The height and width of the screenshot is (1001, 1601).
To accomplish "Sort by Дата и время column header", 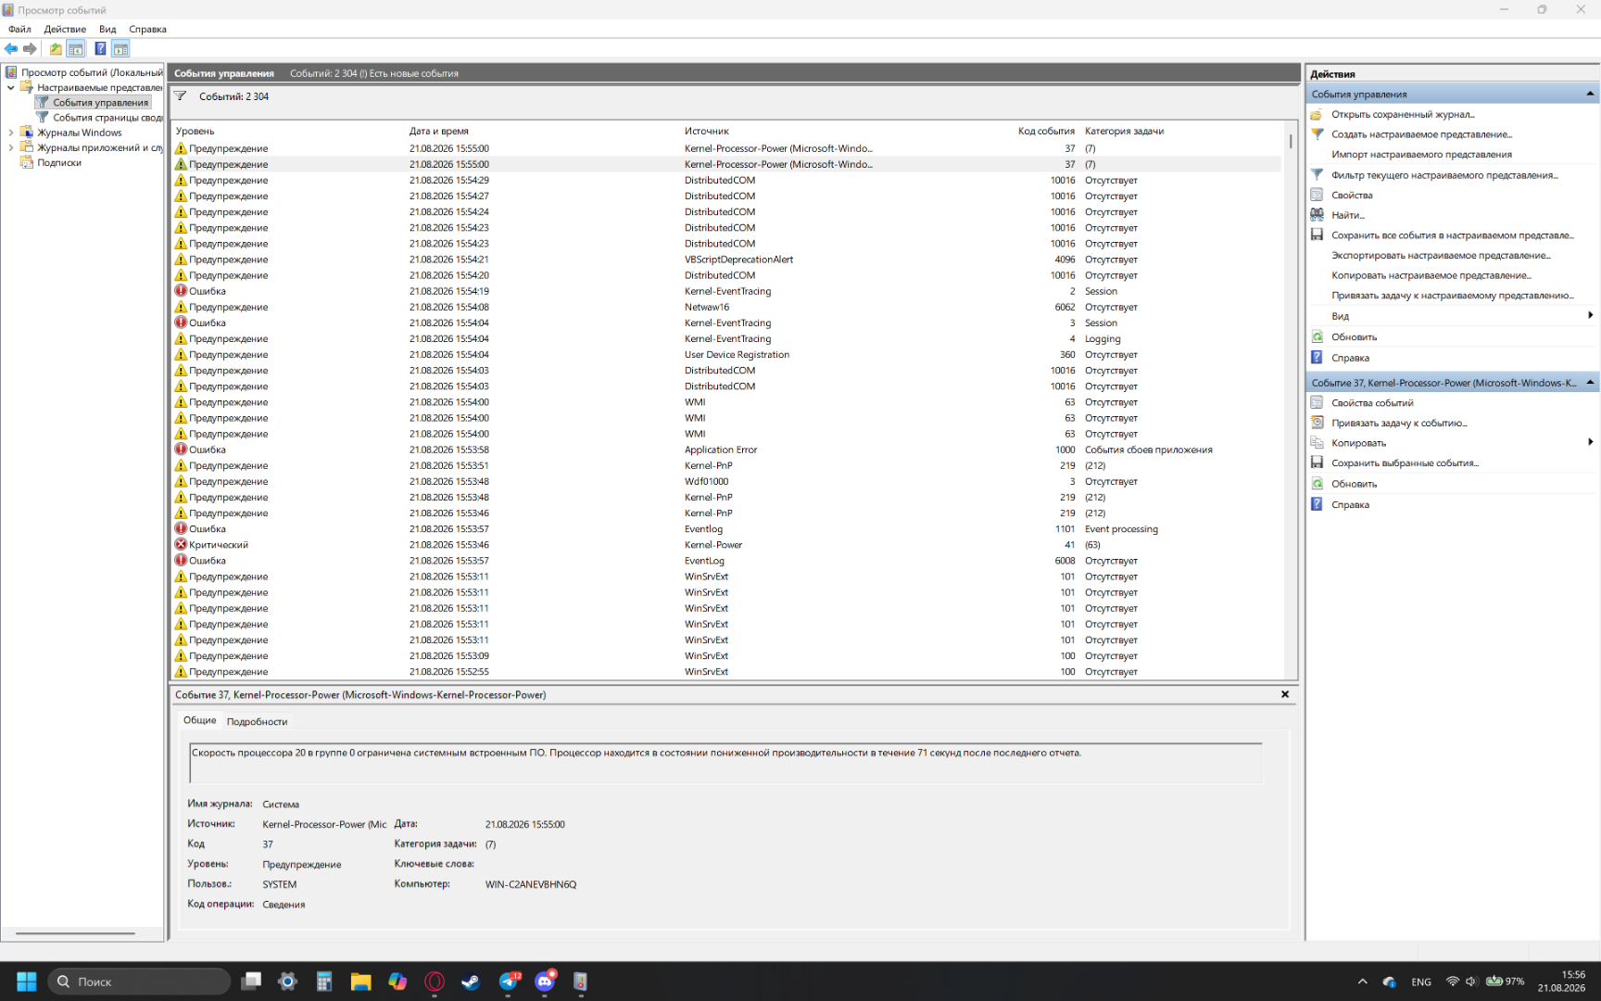I will click(544, 131).
